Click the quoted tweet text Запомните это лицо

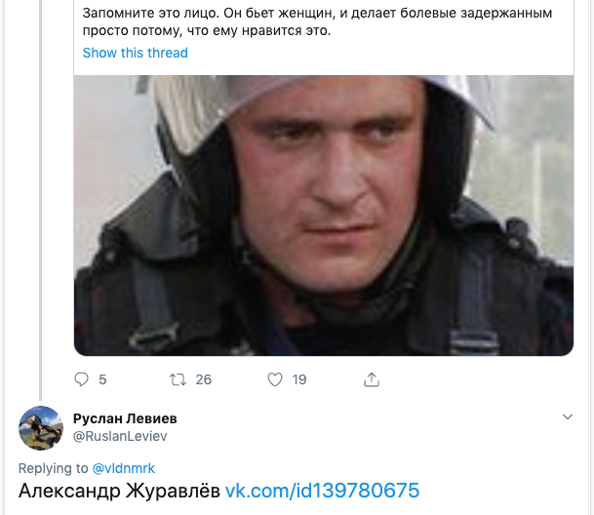151,14
